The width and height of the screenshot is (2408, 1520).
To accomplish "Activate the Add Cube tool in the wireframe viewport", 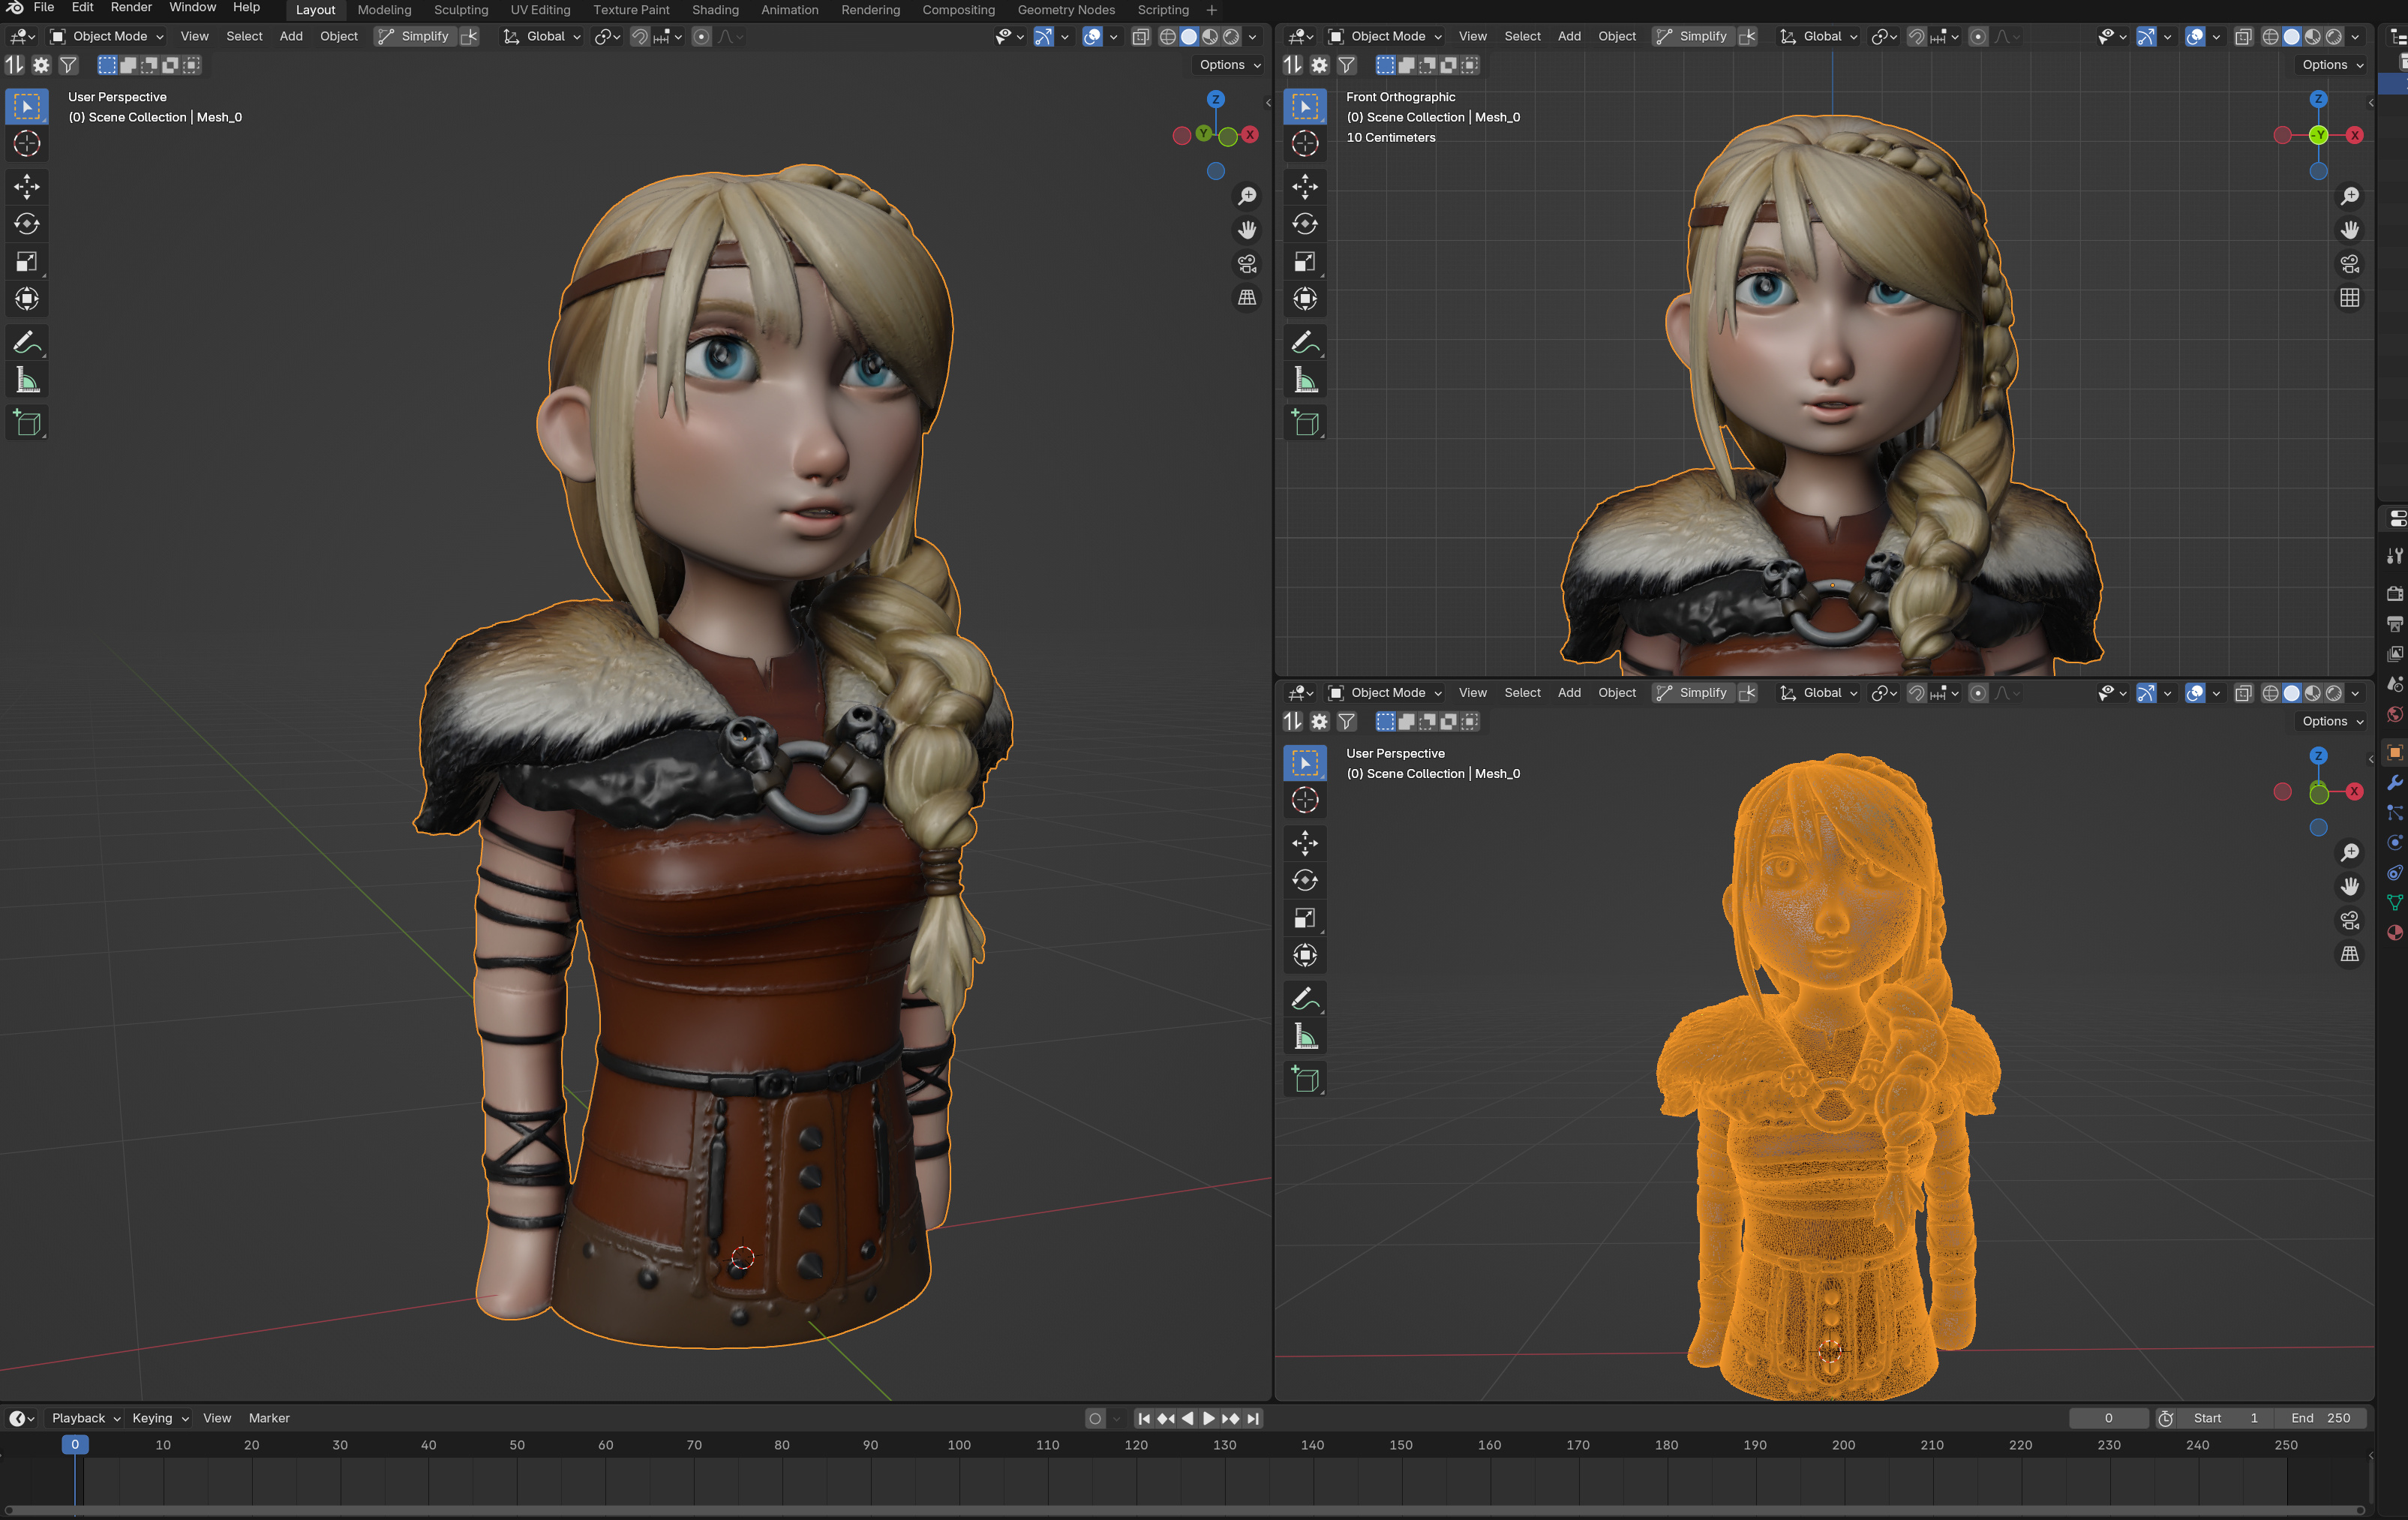I will (1305, 1079).
